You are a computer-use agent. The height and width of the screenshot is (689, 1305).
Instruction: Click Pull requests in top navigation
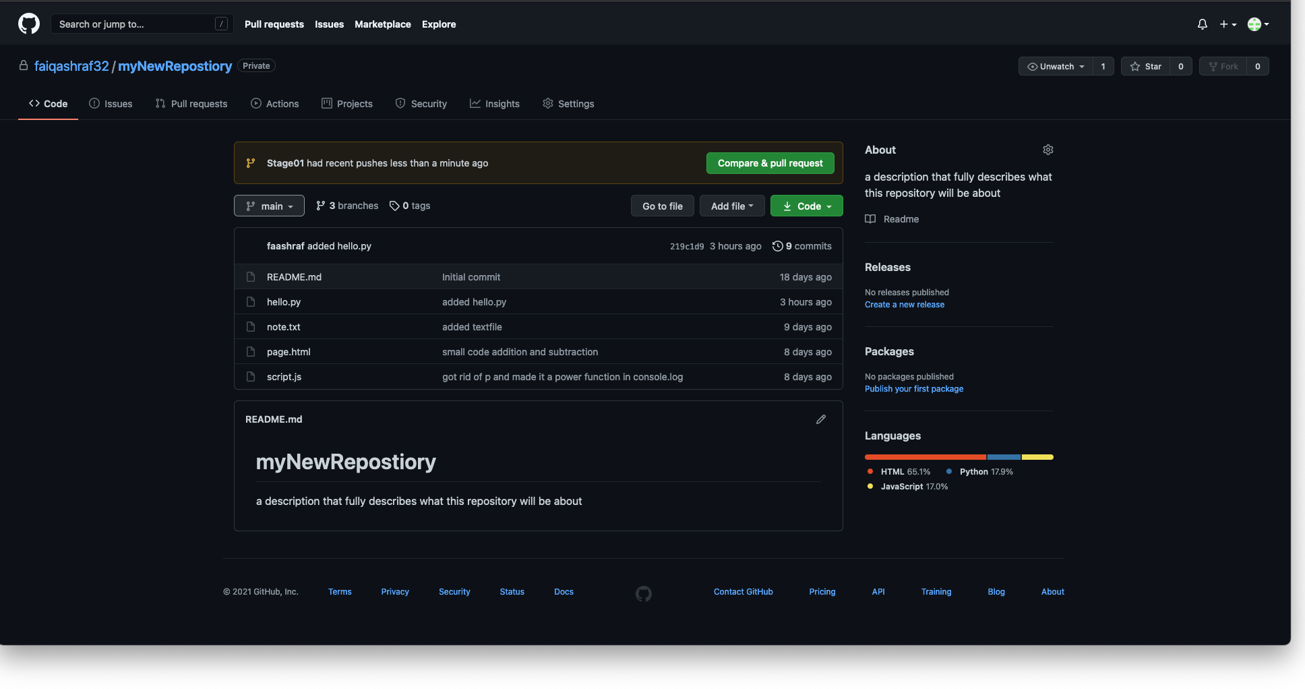pos(274,24)
